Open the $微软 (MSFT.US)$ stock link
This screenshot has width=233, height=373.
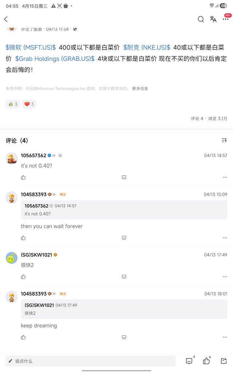click(31, 47)
